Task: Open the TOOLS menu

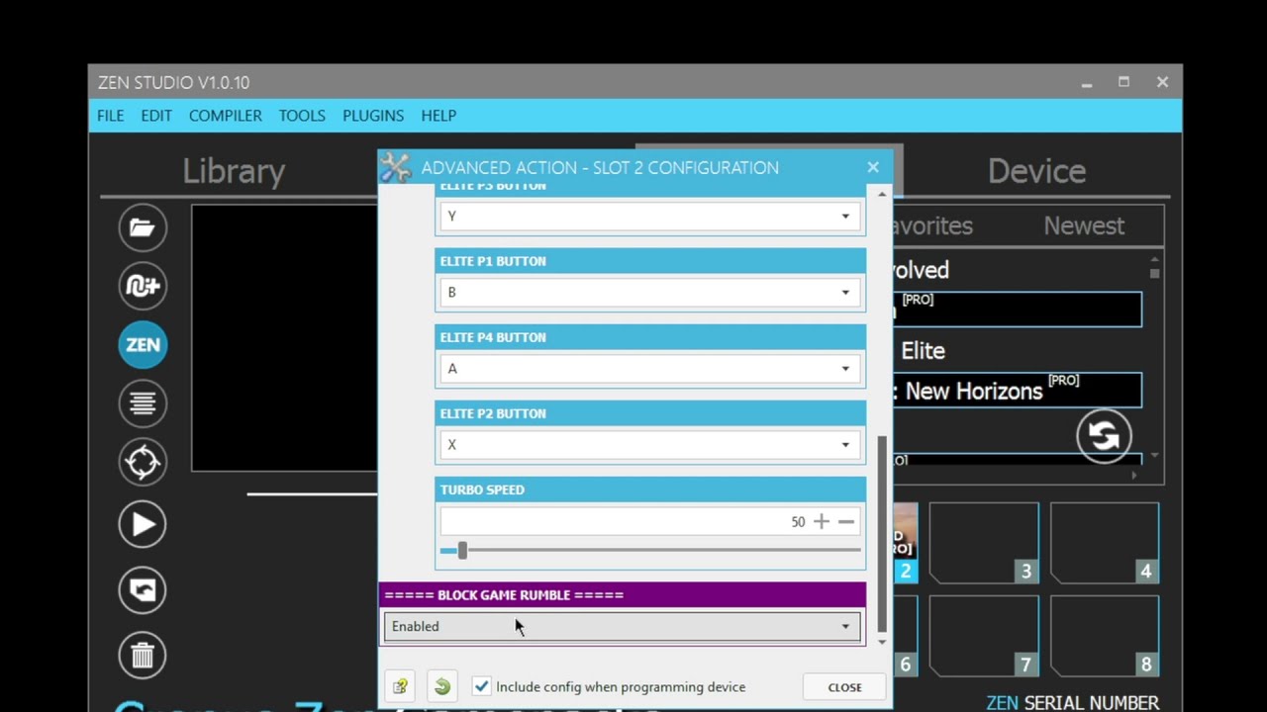Action: click(x=302, y=116)
